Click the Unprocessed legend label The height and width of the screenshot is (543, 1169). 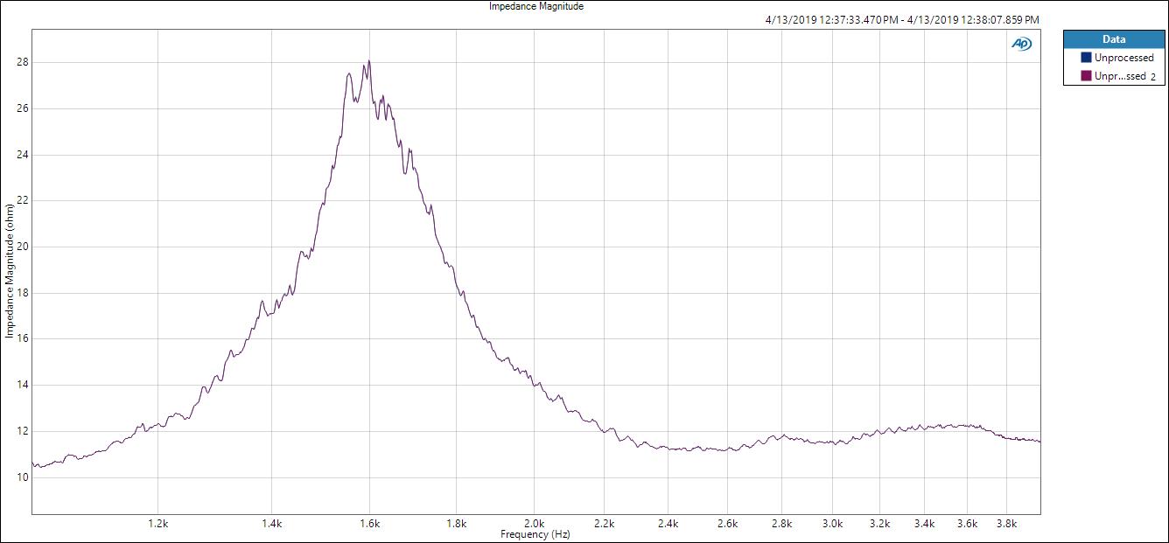pyautogui.click(x=1123, y=58)
